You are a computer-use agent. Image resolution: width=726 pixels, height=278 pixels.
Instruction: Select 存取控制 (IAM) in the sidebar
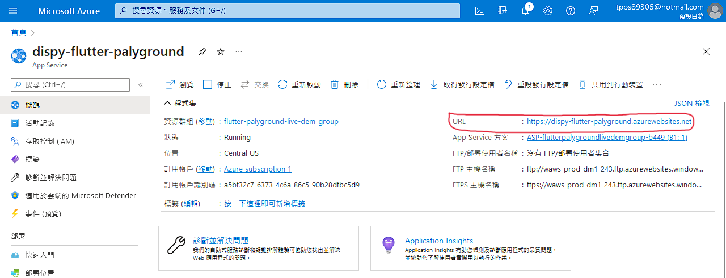(75, 141)
